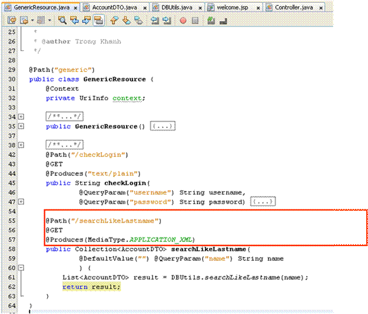Toggle Bookmark icon in editor toolbar
Screen dimensions: 368x314
coord(139,21)
